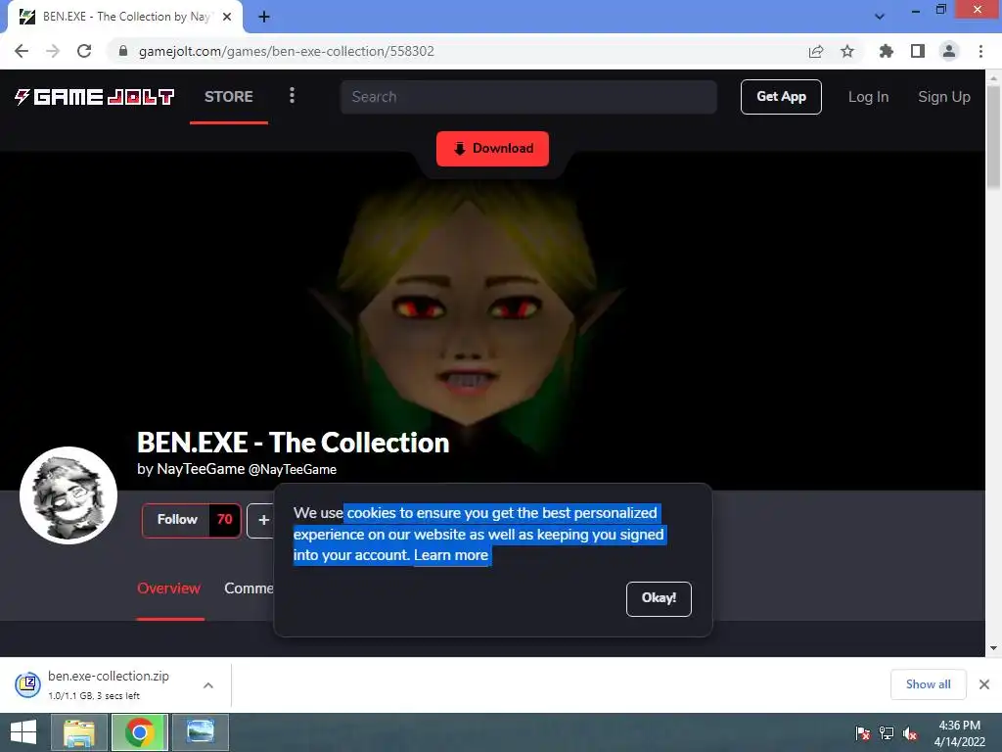Screen dimensions: 1002x752
Task: Open the Windows Start menu
Action: pyautogui.click(x=23, y=732)
